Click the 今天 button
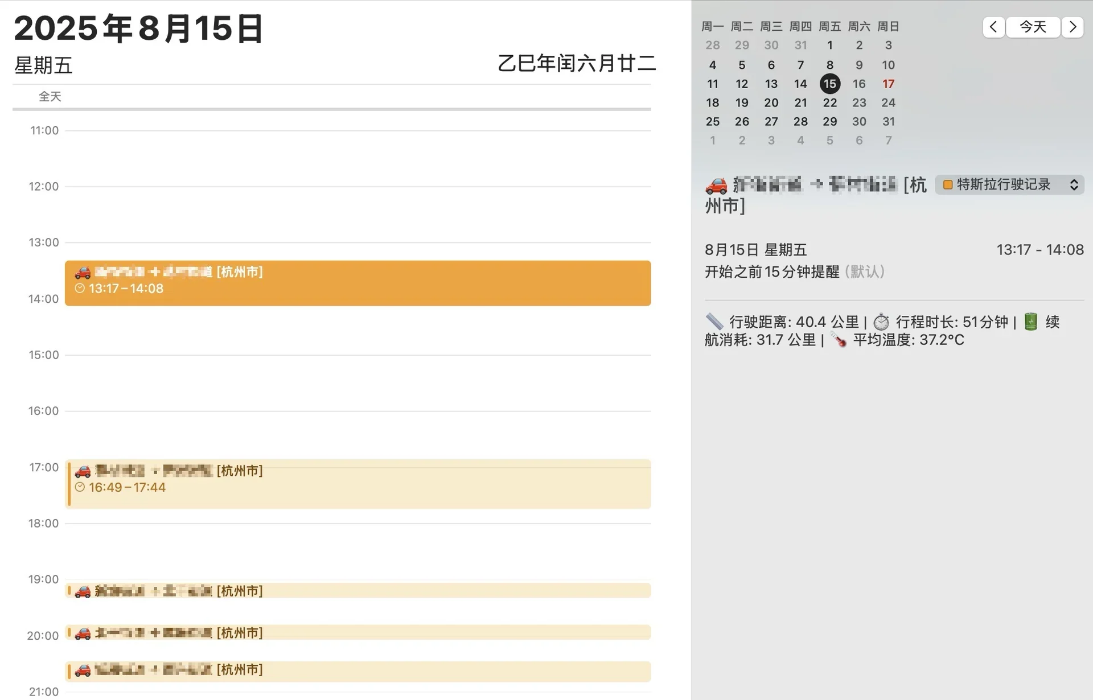This screenshot has width=1093, height=700. 1032,27
